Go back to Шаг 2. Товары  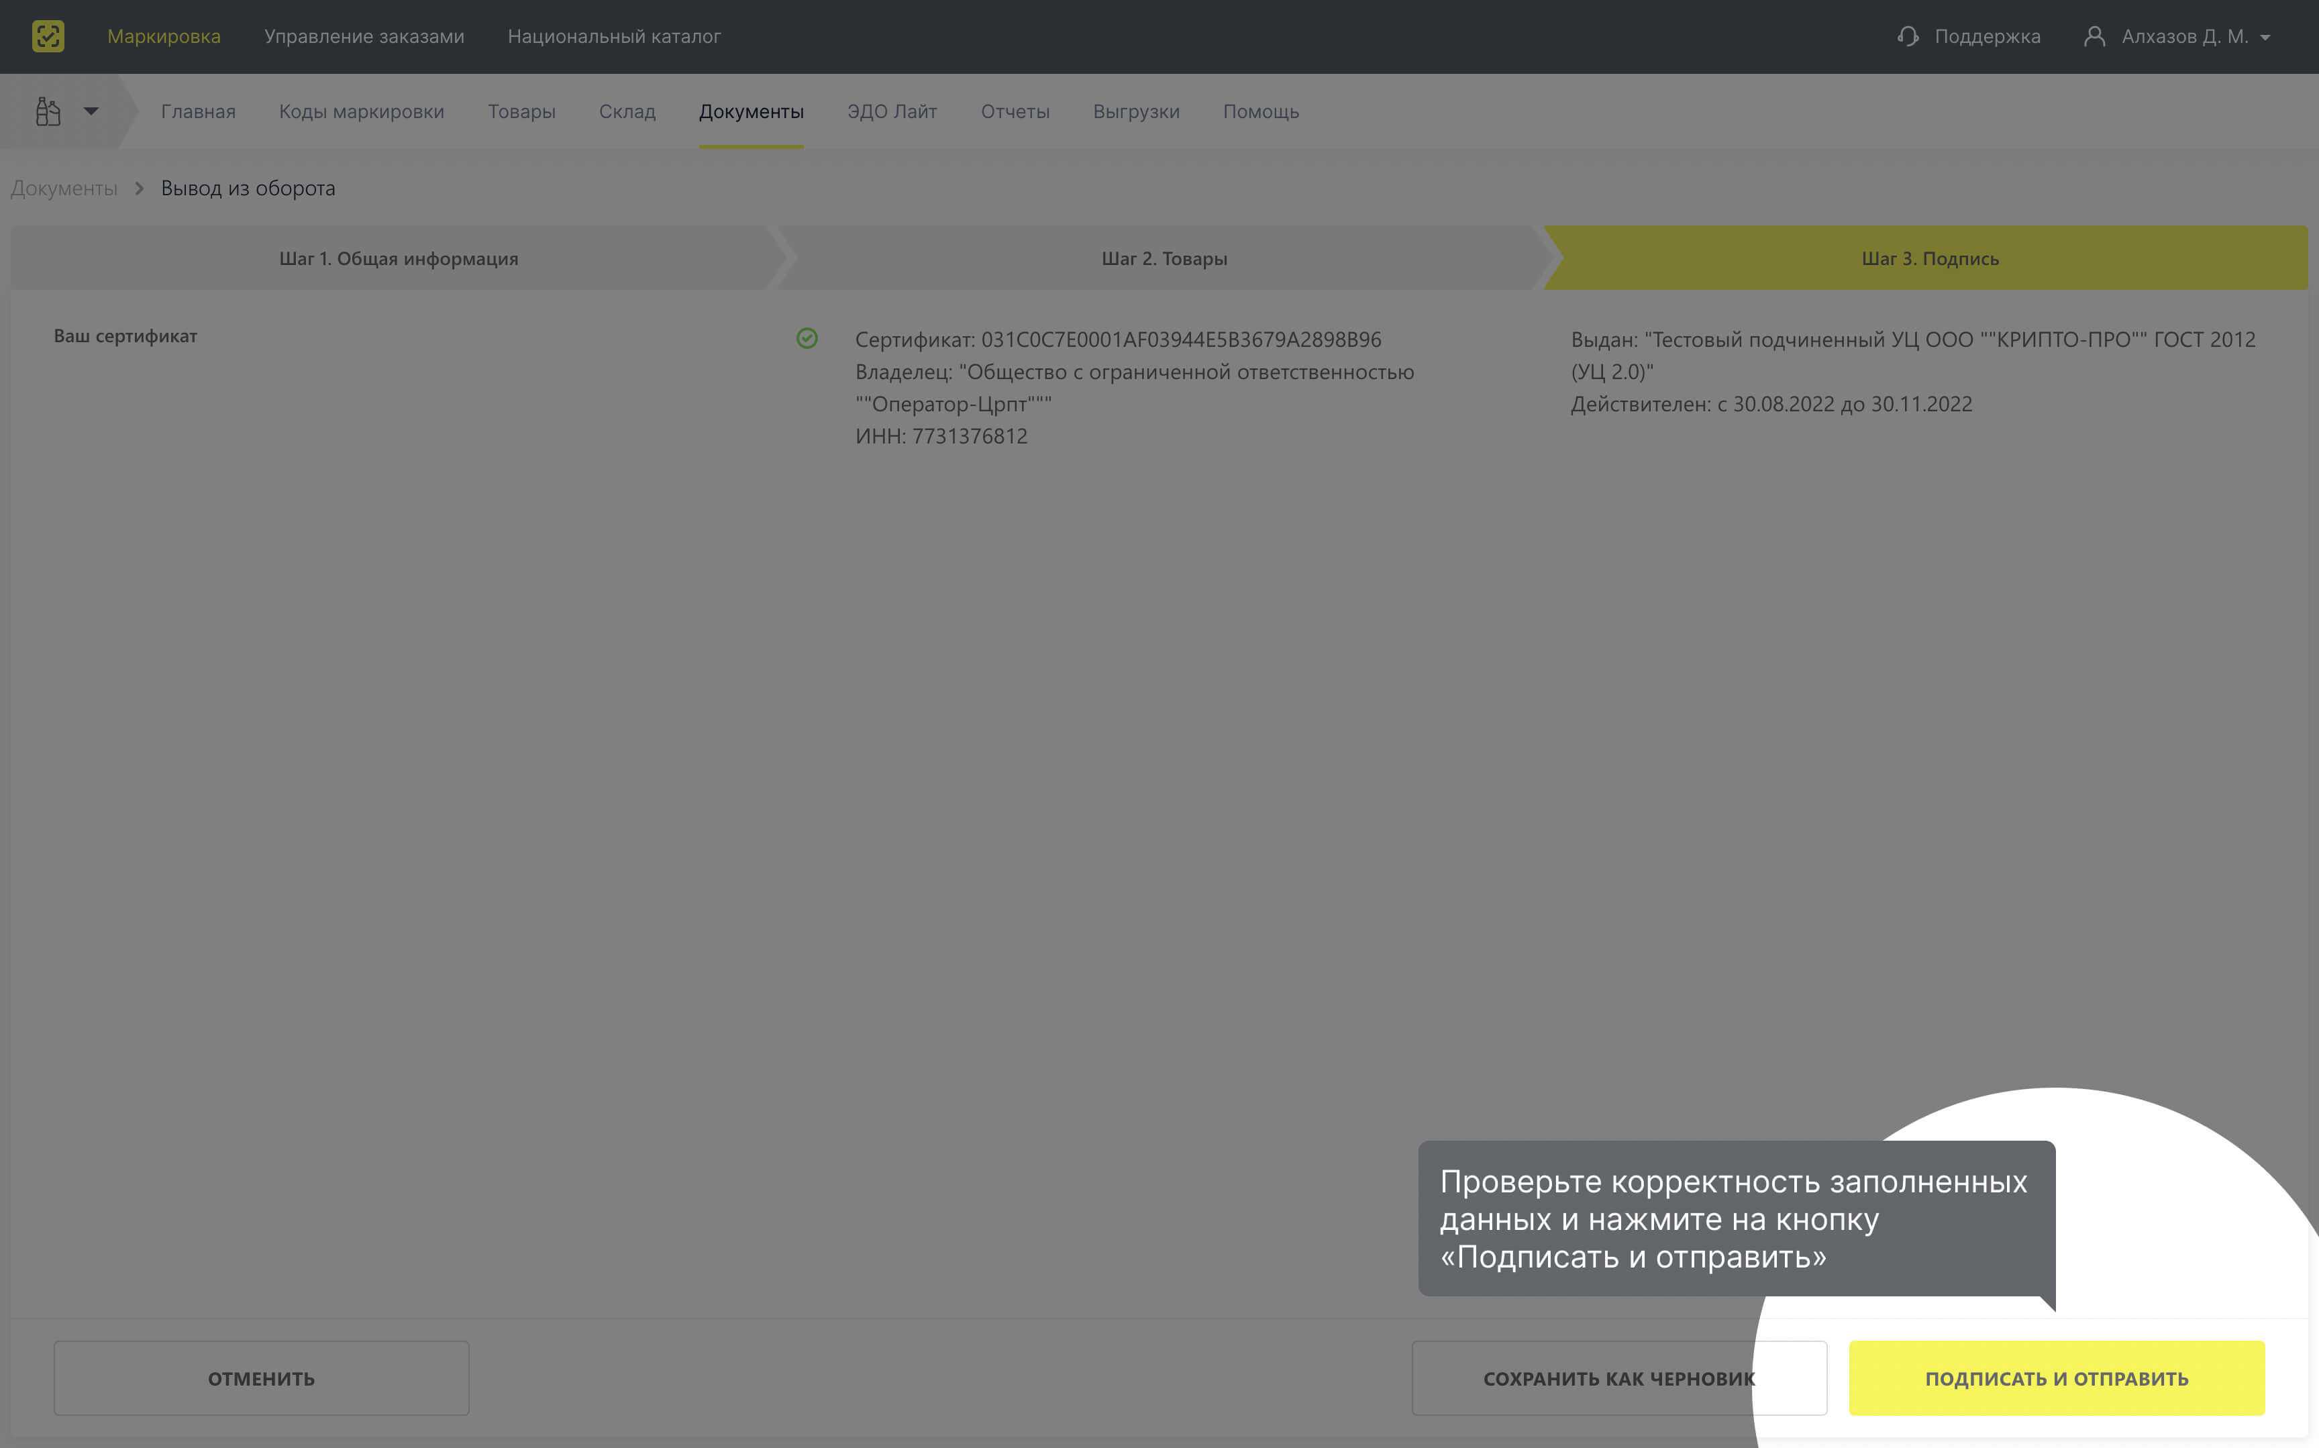(x=1164, y=258)
